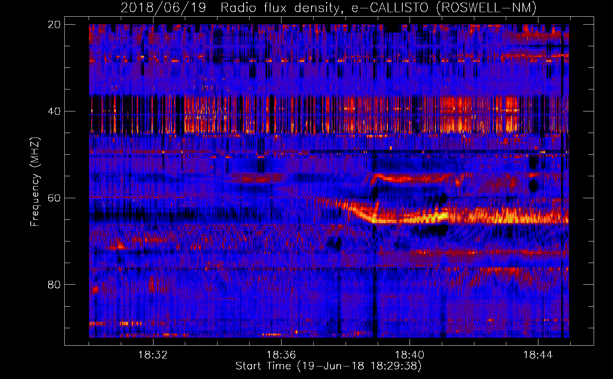The height and width of the screenshot is (379, 613).
Task: Click the 18:40 time tick label
Action: (410, 355)
